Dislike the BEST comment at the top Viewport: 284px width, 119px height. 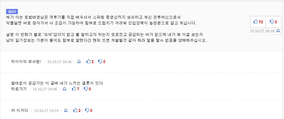[x=273, y=22]
